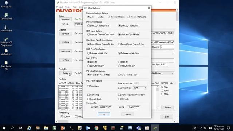The height and width of the screenshot is (131, 233).
Task: Open the Recycle Bin desktop icon
Action: pos(6,4)
